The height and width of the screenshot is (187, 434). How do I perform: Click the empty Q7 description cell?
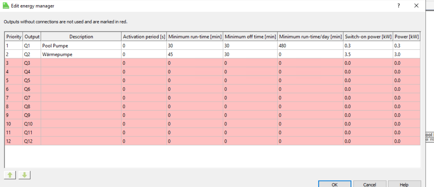coord(81,98)
